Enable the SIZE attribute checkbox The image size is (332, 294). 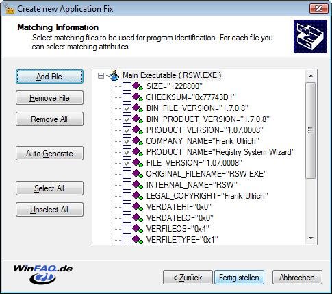(127, 86)
